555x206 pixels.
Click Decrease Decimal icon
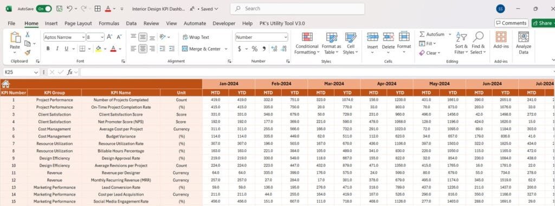point(283,49)
